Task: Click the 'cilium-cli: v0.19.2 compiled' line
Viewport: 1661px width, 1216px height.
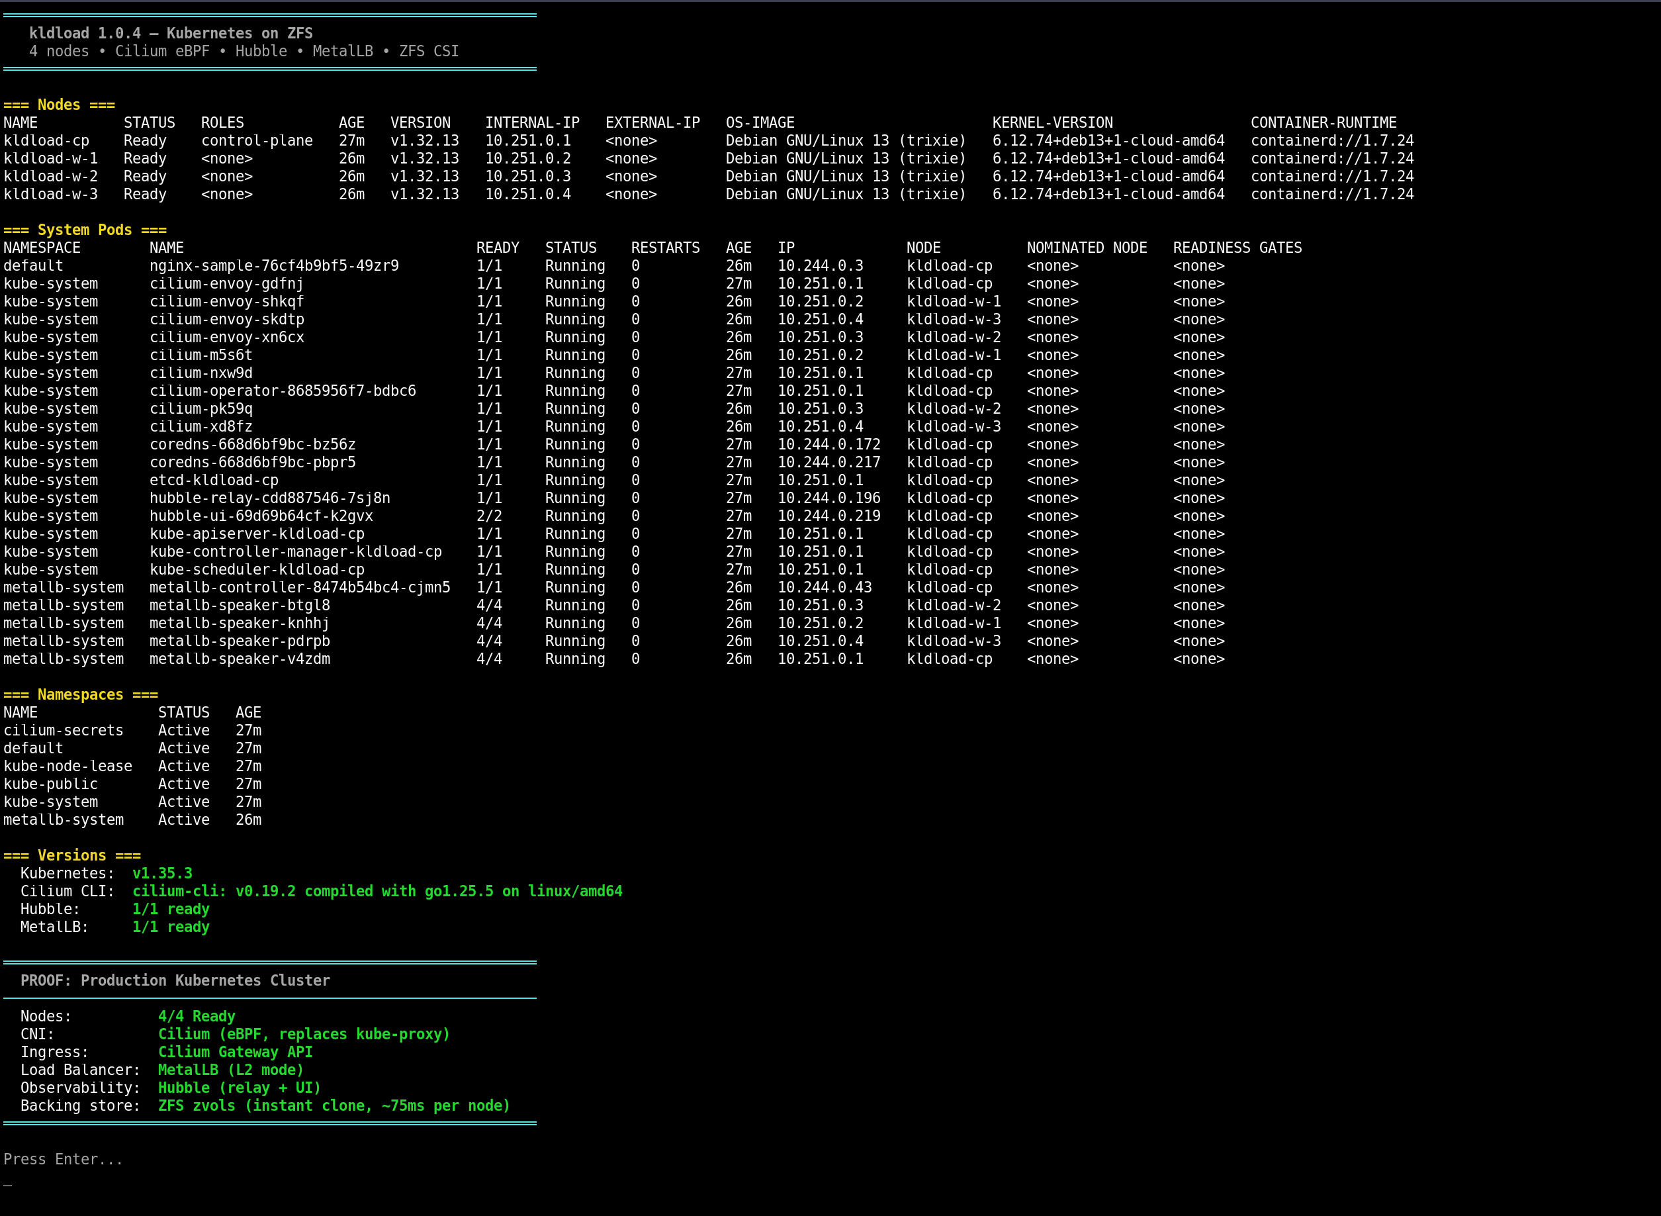Action: click(377, 892)
